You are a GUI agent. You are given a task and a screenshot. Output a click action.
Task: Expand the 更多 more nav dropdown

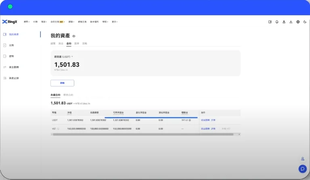115,22
